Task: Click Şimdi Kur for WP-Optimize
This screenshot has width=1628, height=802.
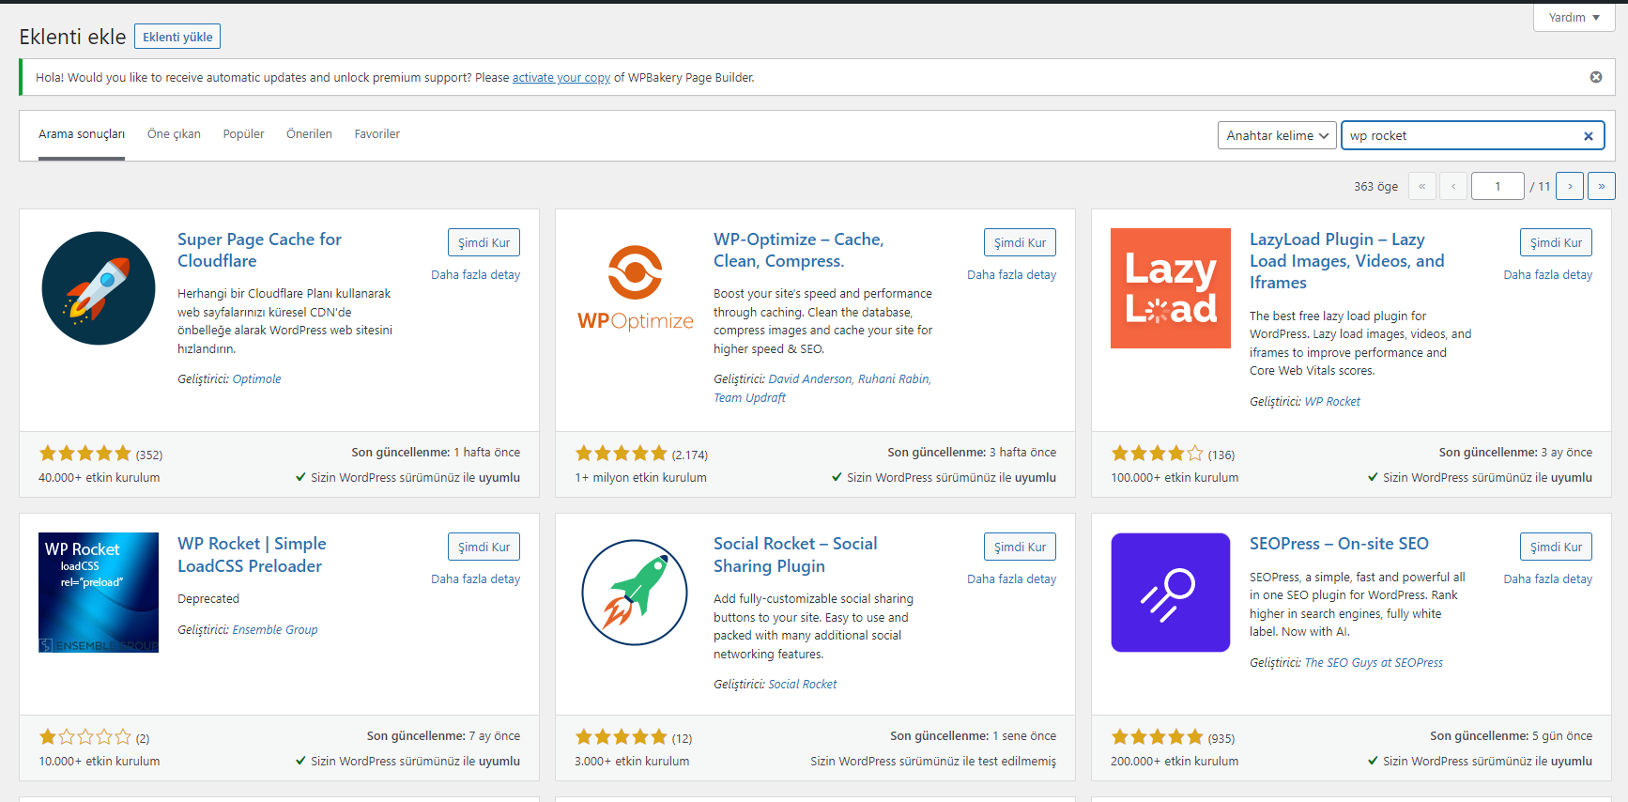Action: click(1020, 242)
